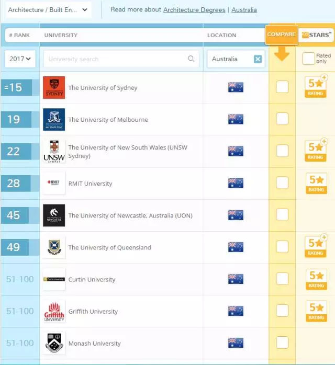335x365 pixels.
Task: Enable the Rated only checkbox
Action: point(308,59)
